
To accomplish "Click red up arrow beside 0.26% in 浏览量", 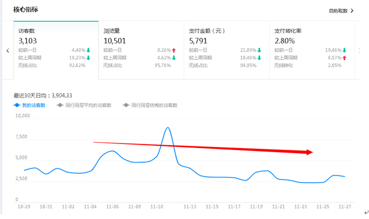I will 174,50.
